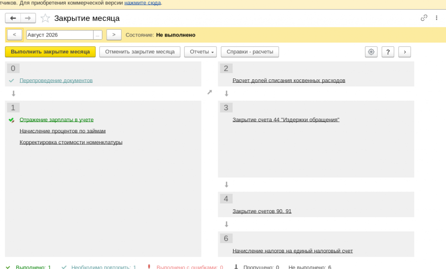Open Отражение зарплаты в учете link
The image size is (446, 269).
coord(56,120)
